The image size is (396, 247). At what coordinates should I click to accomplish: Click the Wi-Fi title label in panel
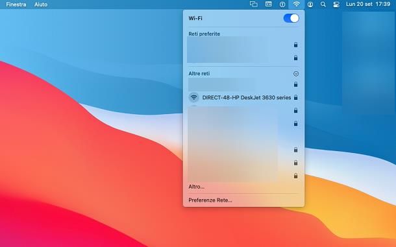[195, 18]
